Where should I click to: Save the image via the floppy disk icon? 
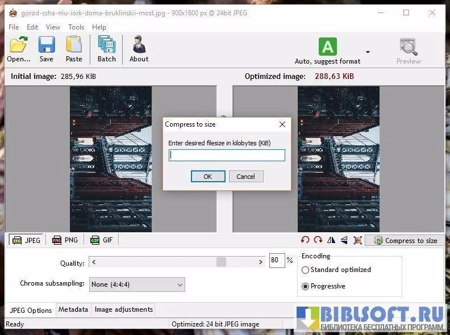click(47, 49)
